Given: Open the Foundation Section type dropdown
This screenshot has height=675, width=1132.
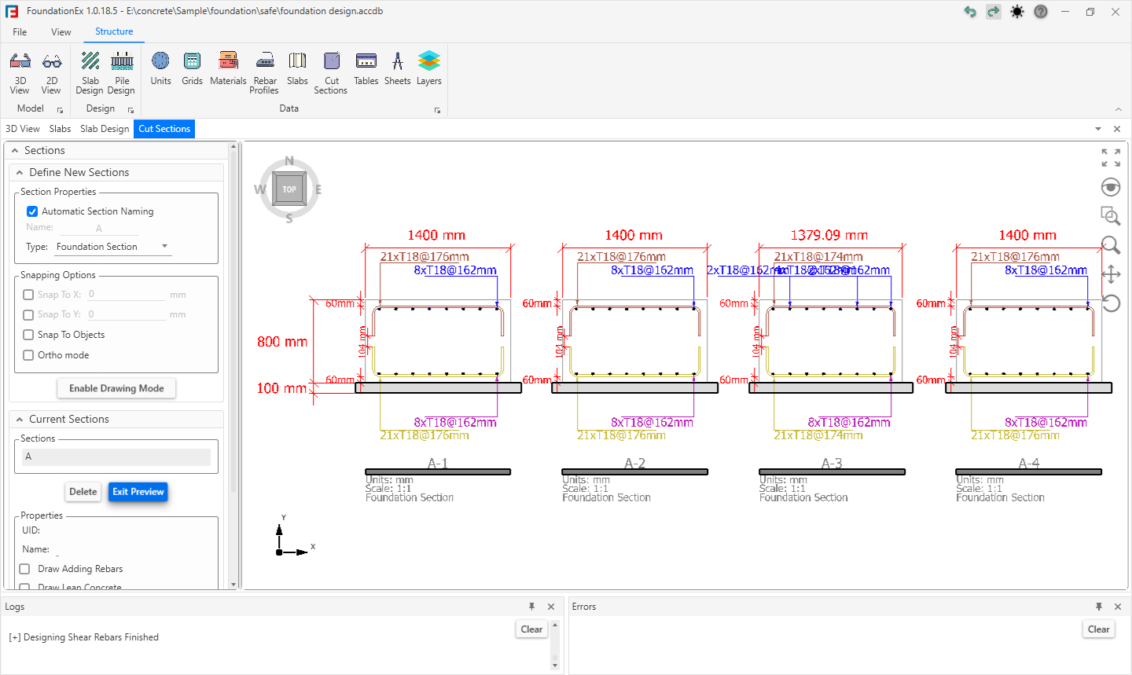Looking at the screenshot, I should coord(113,247).
